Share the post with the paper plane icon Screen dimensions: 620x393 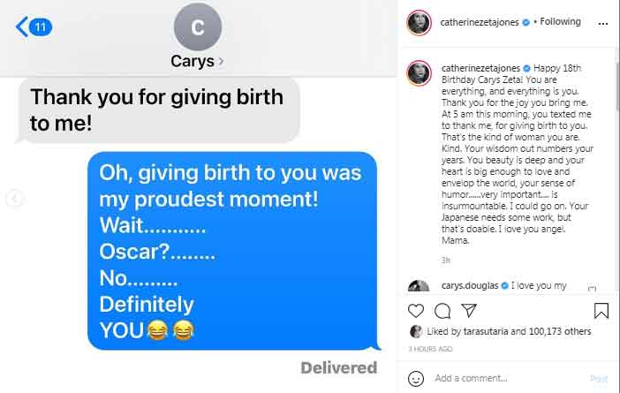tap(469, 311)
